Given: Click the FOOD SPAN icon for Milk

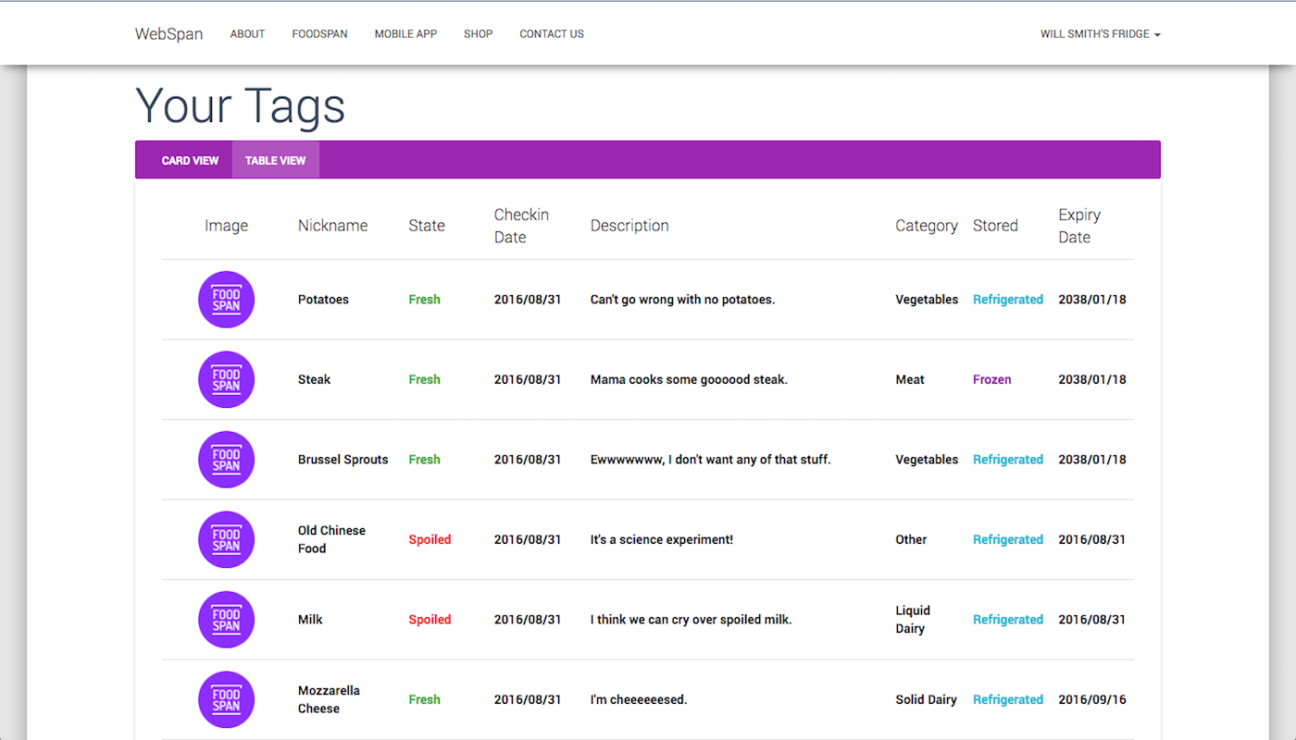Looking at the screenshot, I should coord(226,620).
